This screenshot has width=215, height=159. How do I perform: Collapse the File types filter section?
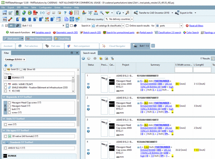point(4,130)
